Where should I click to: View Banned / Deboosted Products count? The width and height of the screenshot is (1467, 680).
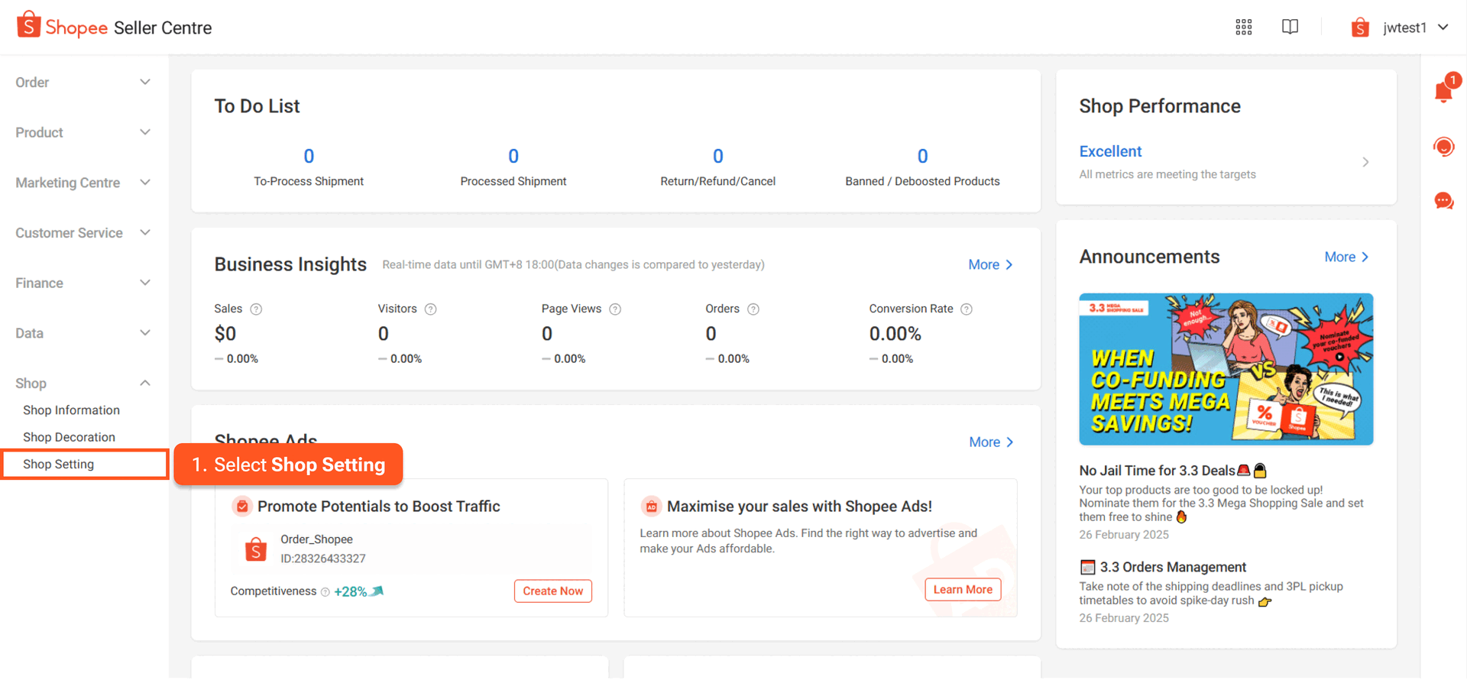[923, 157]
